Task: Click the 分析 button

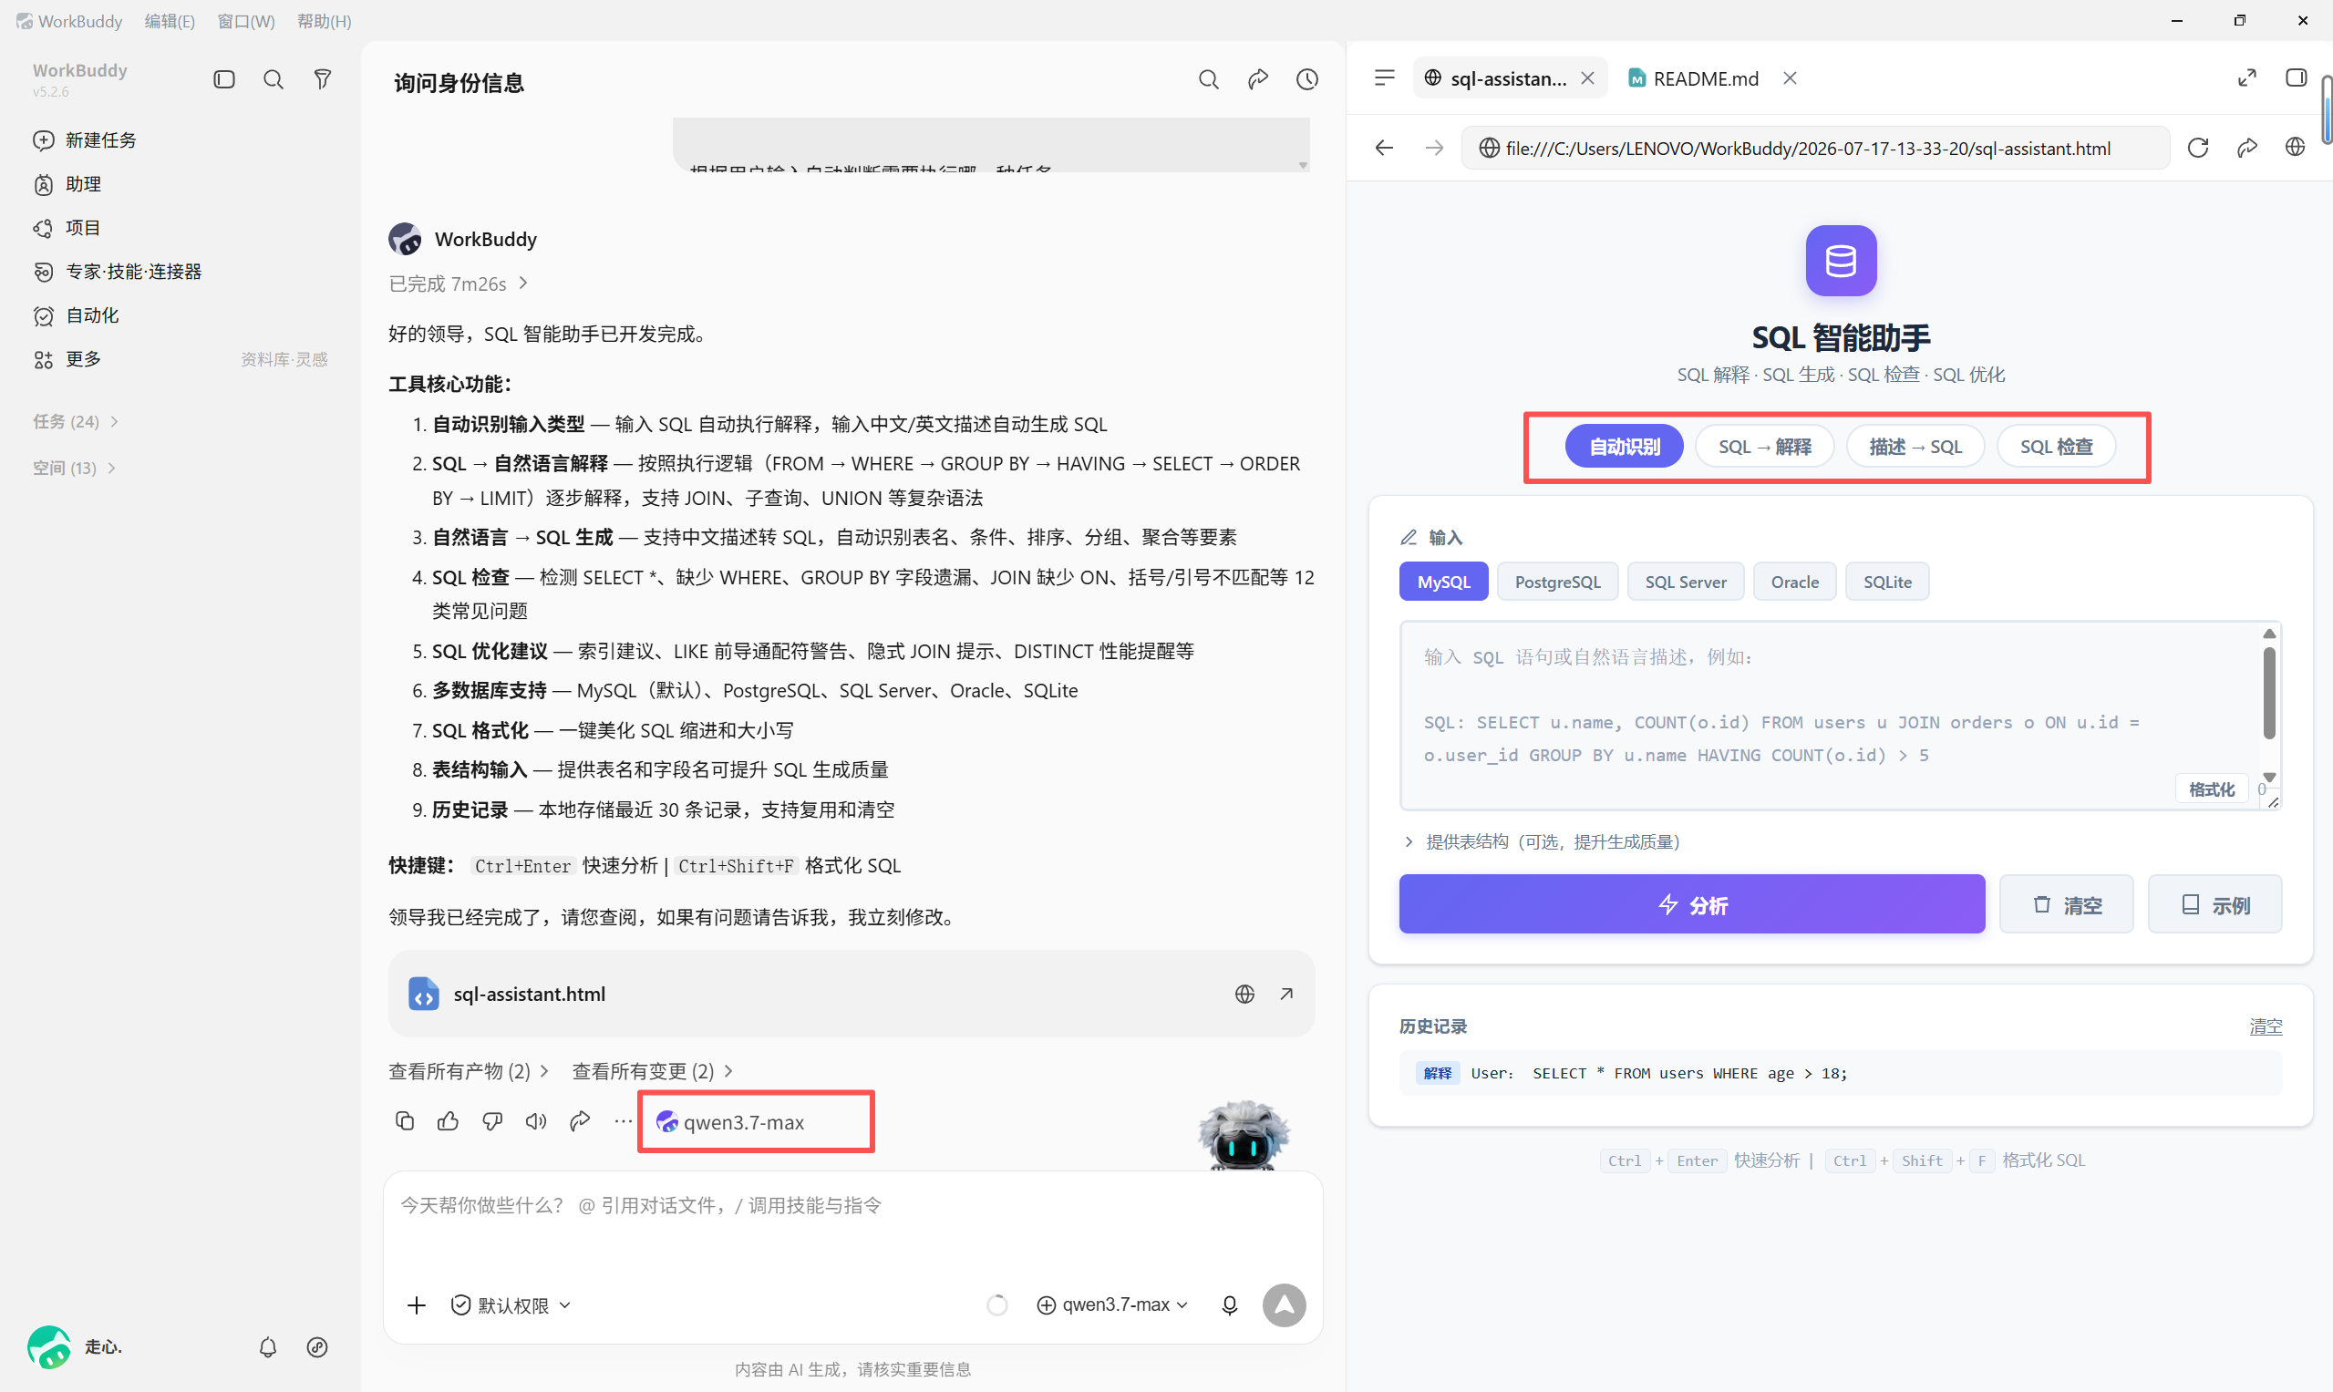Action: coord(1691,904)
